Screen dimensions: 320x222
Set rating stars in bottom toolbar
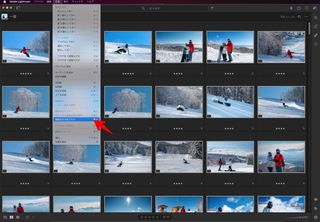click(149, 217)
